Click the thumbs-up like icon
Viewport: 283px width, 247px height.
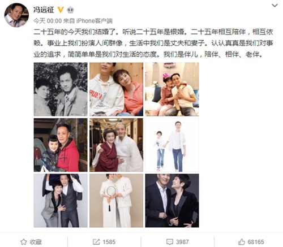click(x=242, y=242)
